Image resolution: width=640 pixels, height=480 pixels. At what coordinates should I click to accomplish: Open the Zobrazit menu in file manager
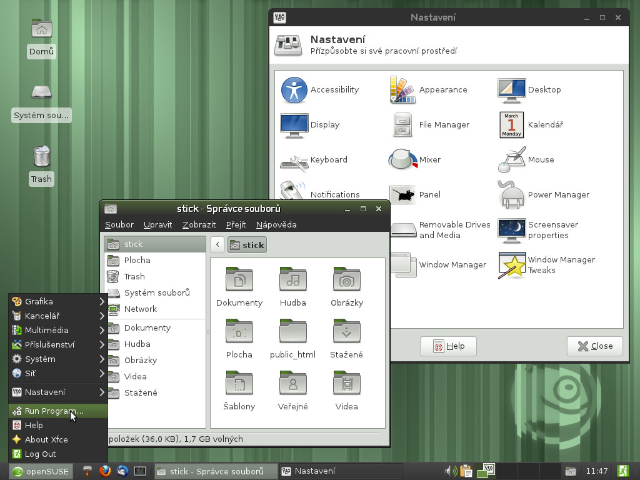coord(199,224)
